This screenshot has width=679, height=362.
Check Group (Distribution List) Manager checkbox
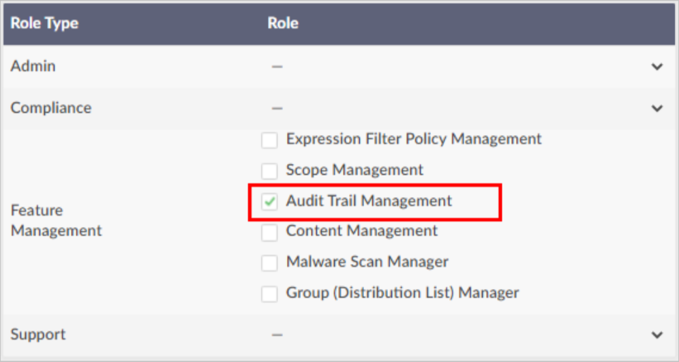[269, 294]
